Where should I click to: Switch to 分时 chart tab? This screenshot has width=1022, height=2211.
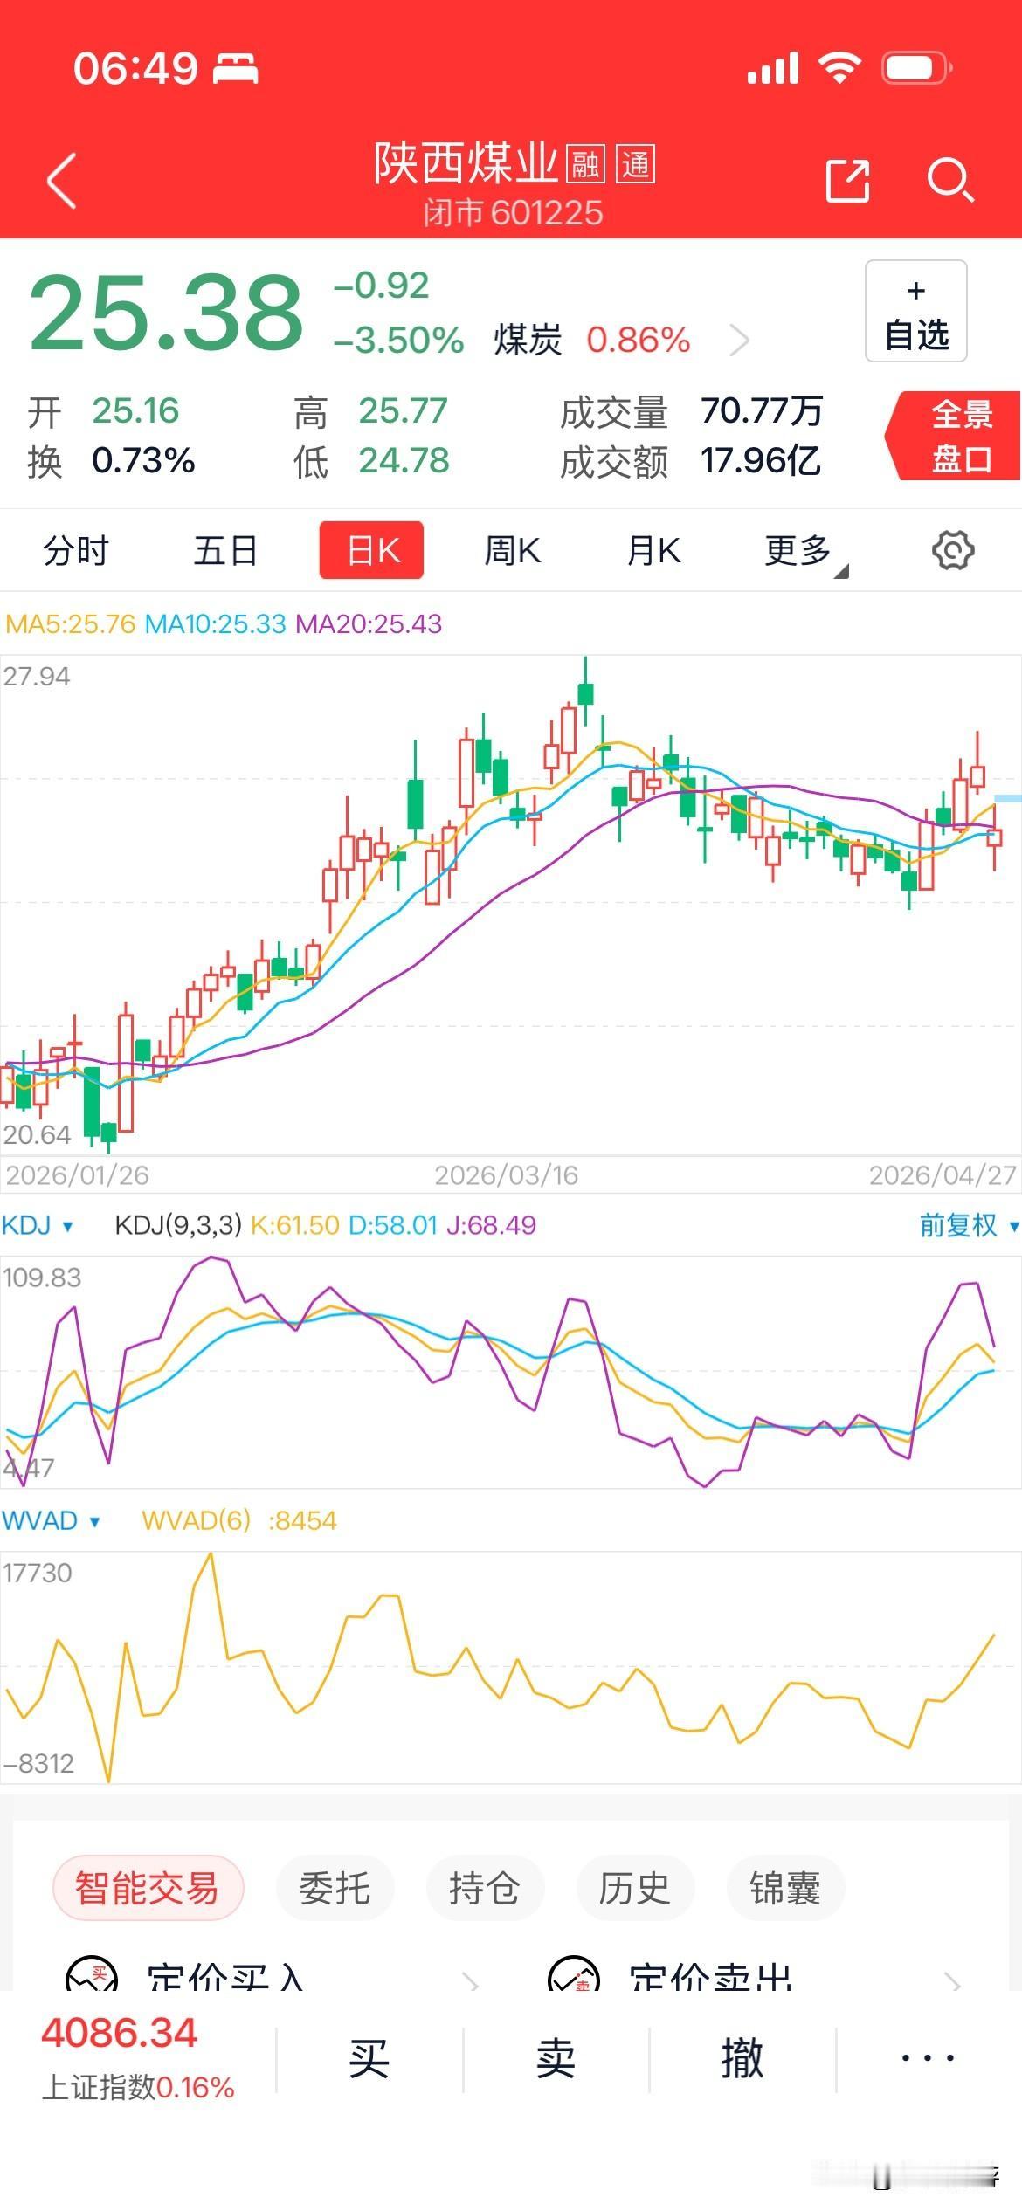76,551
